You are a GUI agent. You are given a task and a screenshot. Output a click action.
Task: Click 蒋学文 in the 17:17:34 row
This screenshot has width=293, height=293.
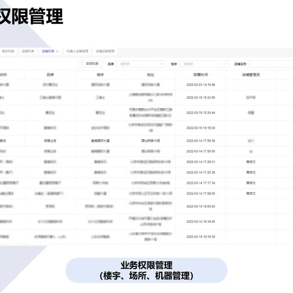point(251,183)
